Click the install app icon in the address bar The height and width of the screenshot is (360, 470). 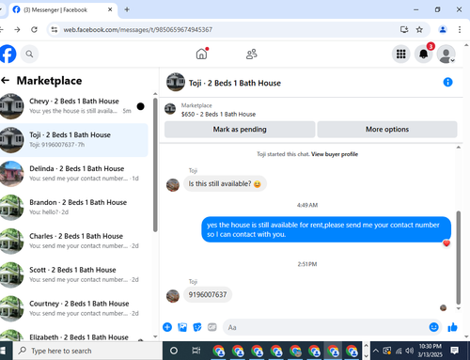[x=404, y=29]
